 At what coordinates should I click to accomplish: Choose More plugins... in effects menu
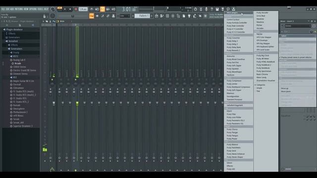238,13
